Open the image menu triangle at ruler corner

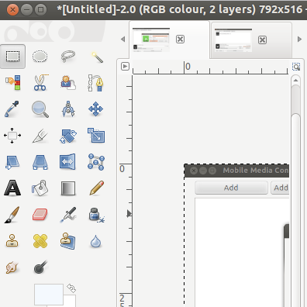(x=125, y=67)
